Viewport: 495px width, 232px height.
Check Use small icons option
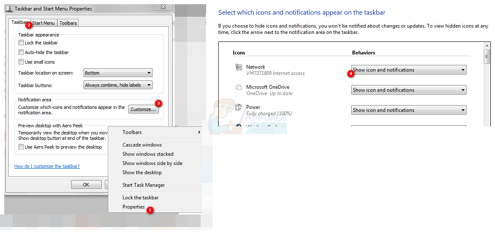[x=21, y=62]
